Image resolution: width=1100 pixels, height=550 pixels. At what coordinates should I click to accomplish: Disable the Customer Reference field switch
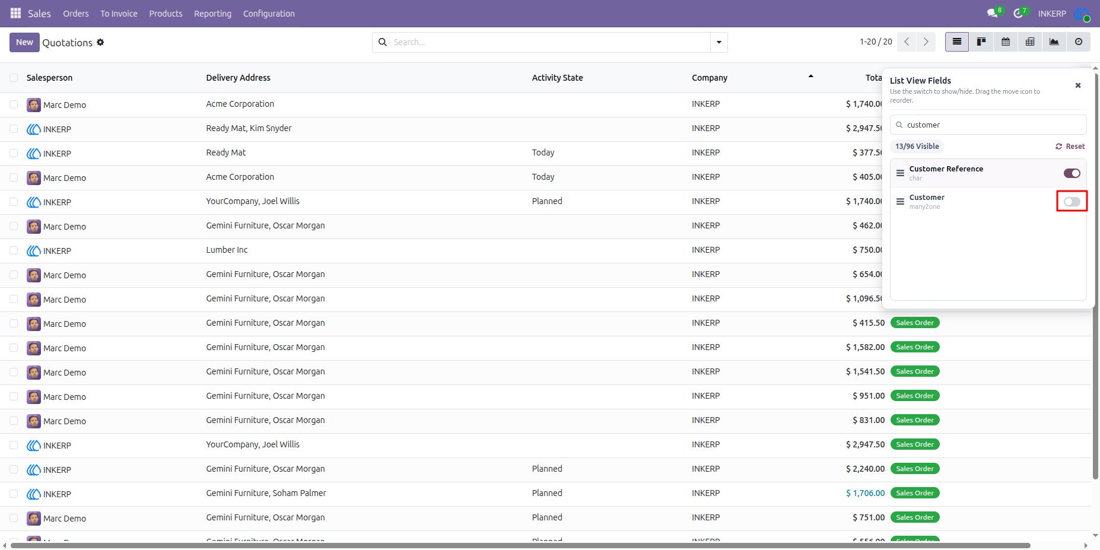click(1072, 173)
